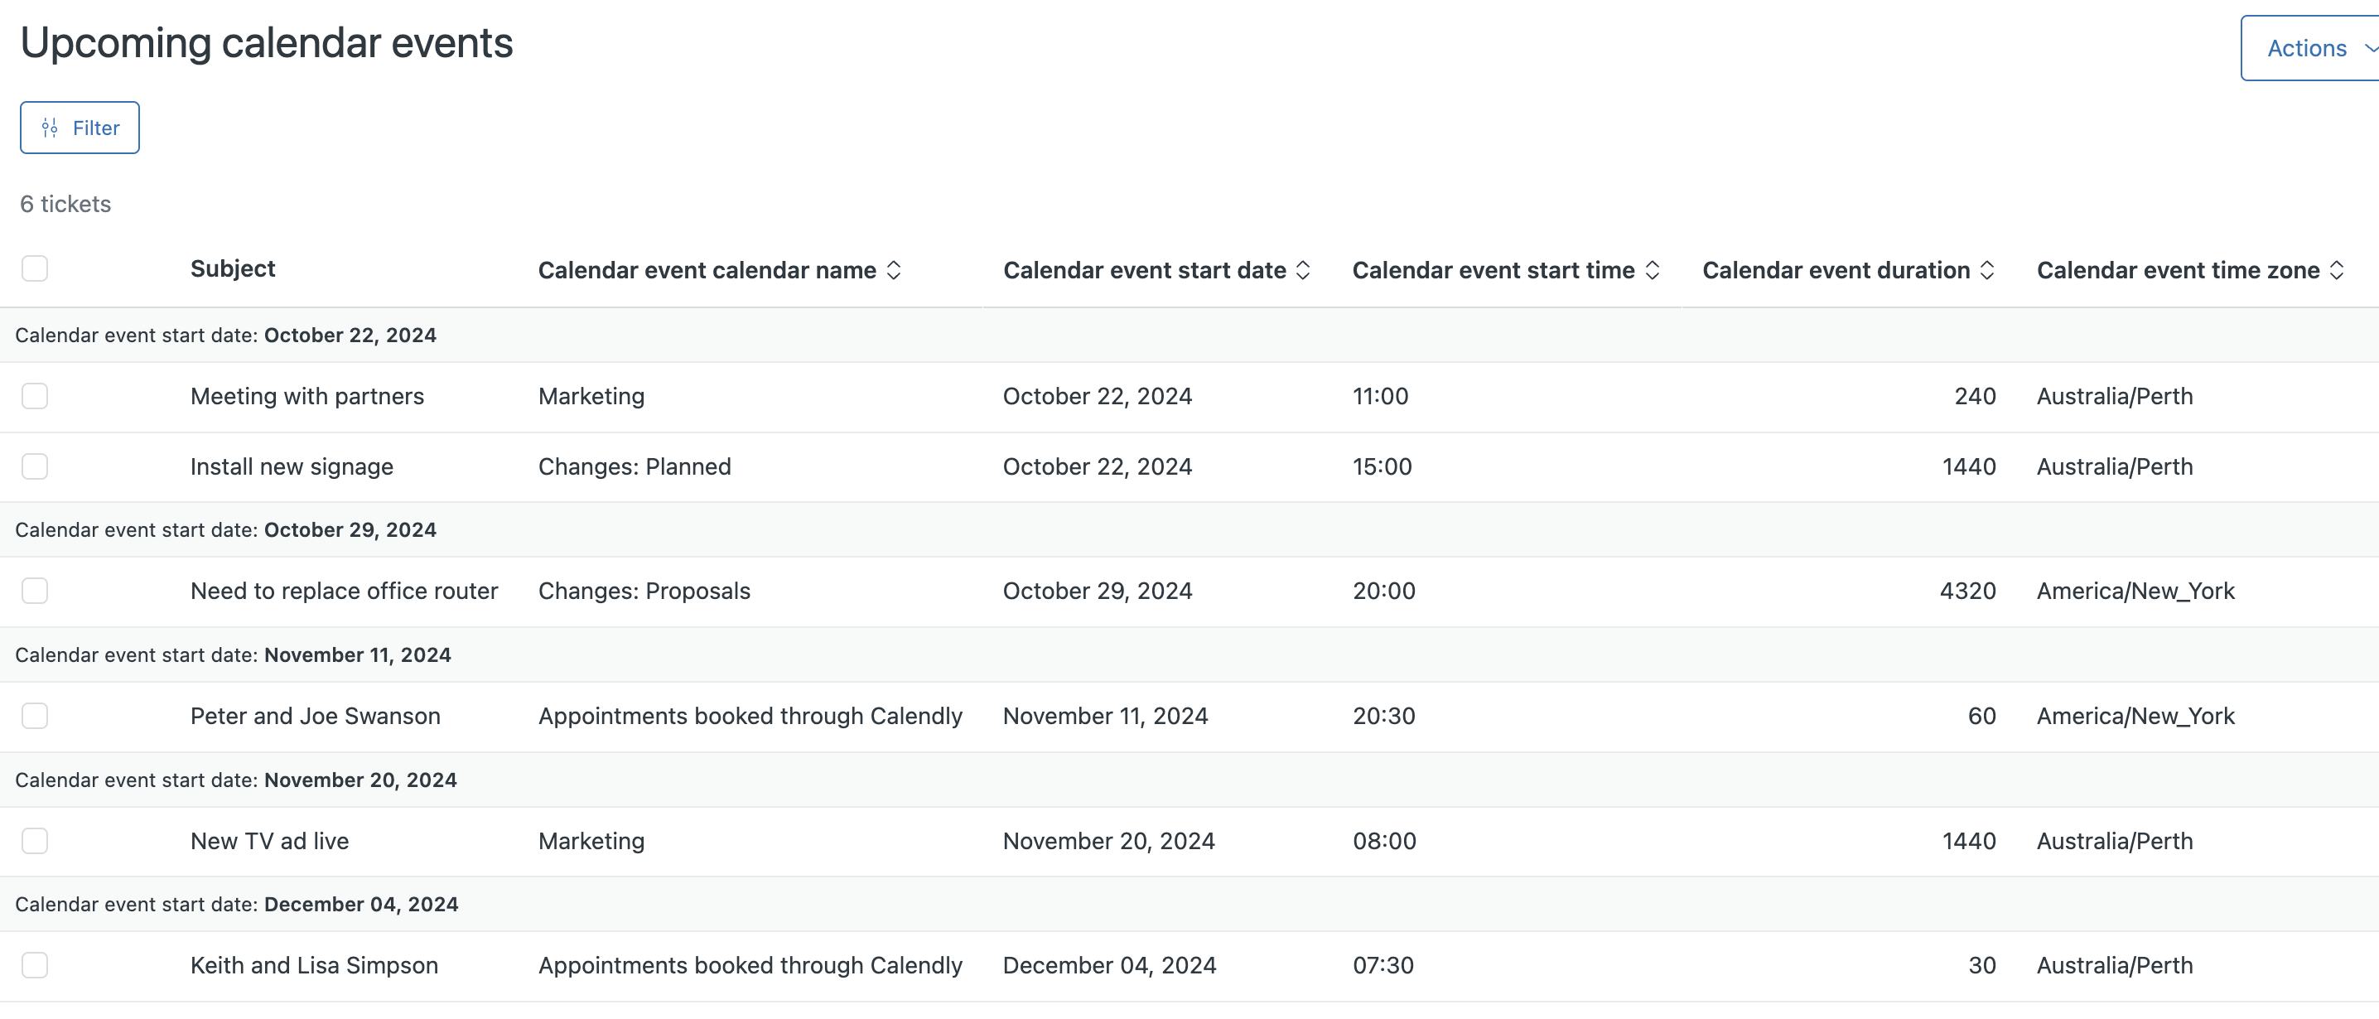Sort by Calendar event duration arrows
Screen dimensions: 2379x1019
click(x=1987, y=271)
